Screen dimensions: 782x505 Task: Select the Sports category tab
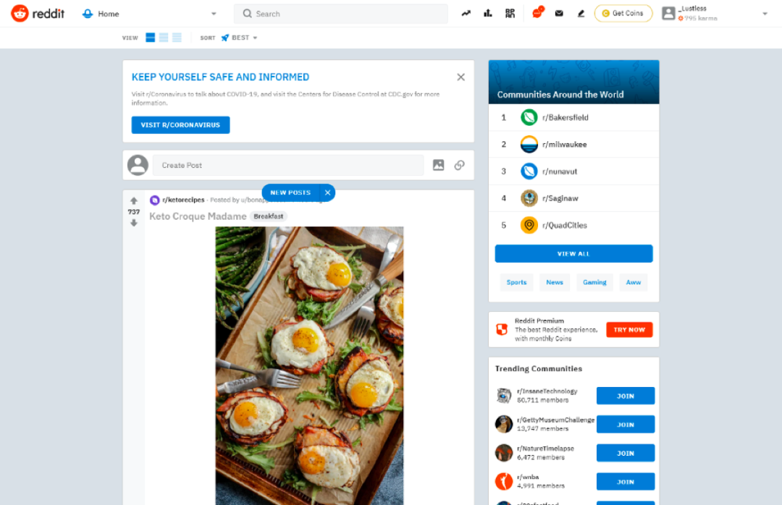pyautogui.click(x=517, y=282)
